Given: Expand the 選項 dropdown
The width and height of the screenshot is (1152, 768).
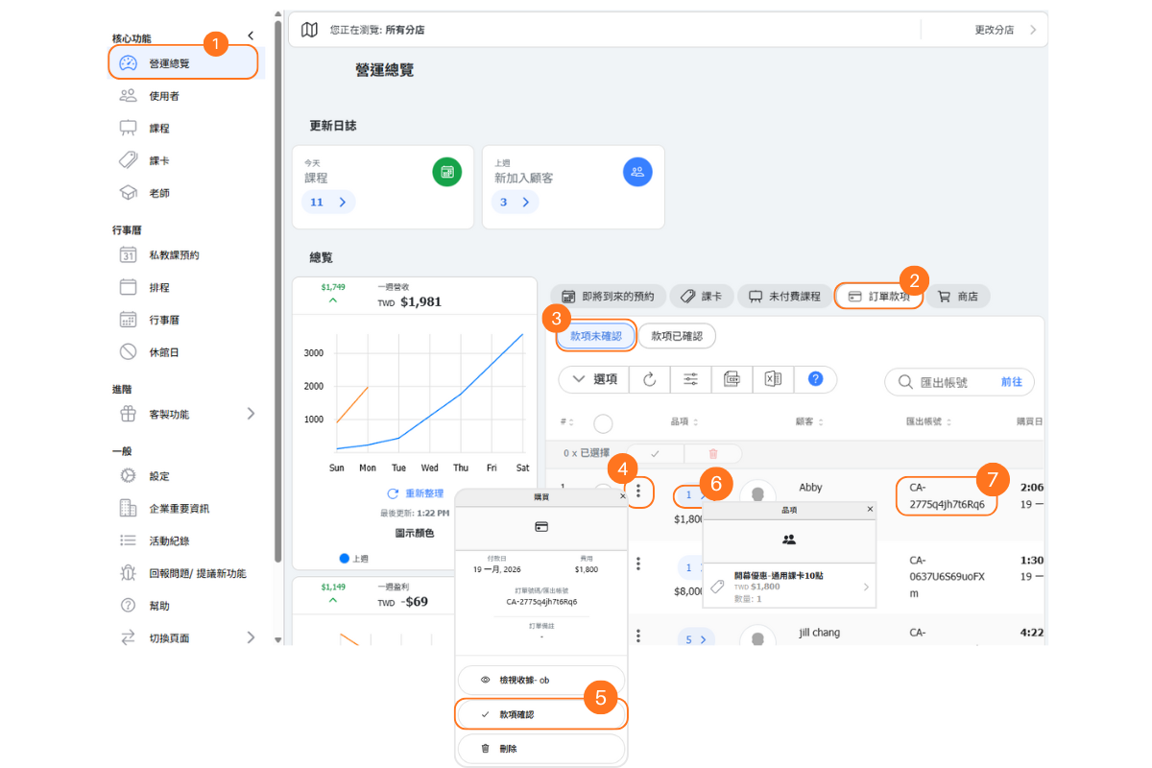Looking at the screenshot, I should 594,379.
